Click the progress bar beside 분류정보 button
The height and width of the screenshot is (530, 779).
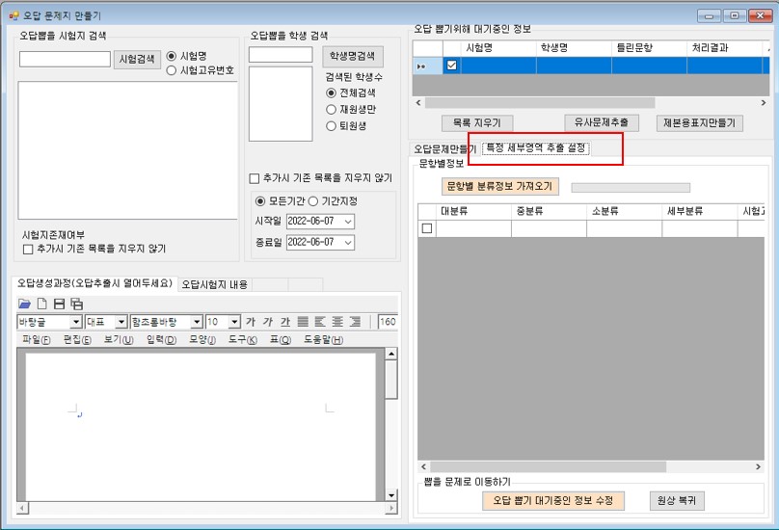[x=631, y=188]
